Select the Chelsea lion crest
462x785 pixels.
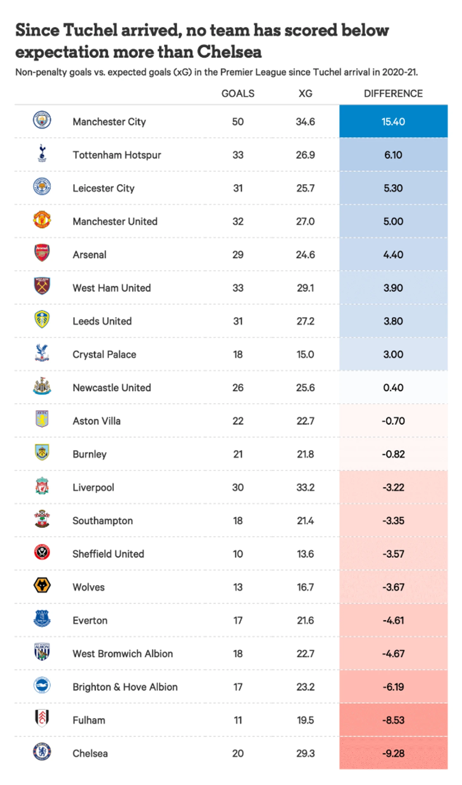point(42,751)
